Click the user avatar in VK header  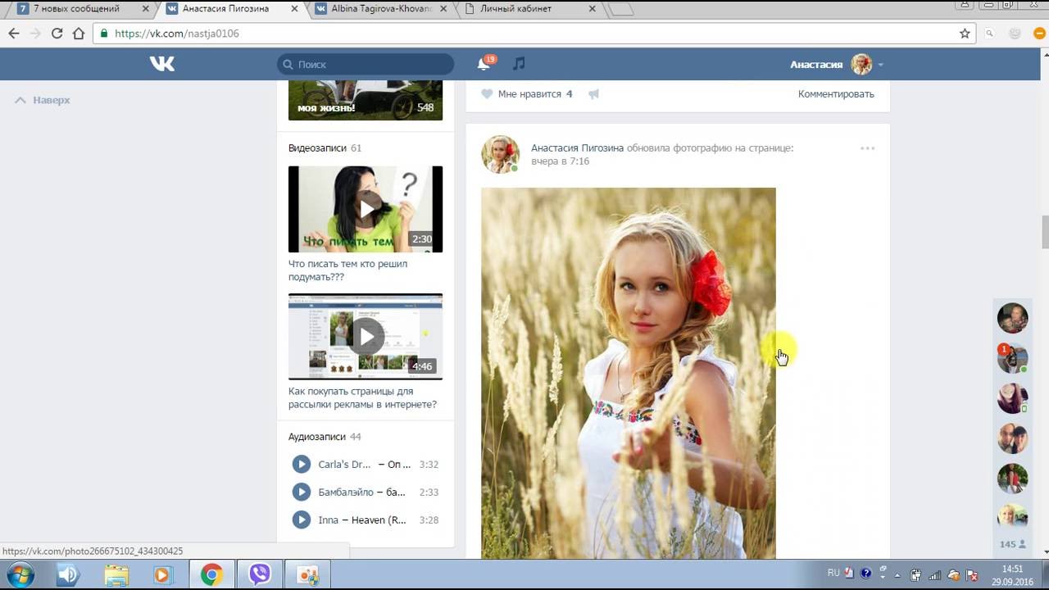(x=861, y=64)
